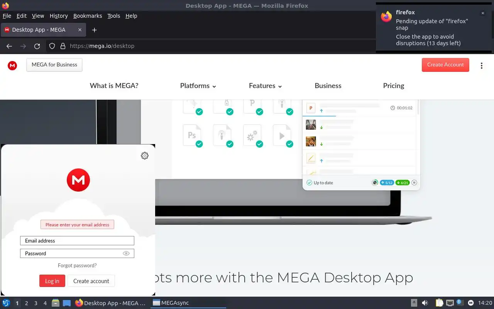
Task: Open the volume control tray icon
Action: pos(425,303)
